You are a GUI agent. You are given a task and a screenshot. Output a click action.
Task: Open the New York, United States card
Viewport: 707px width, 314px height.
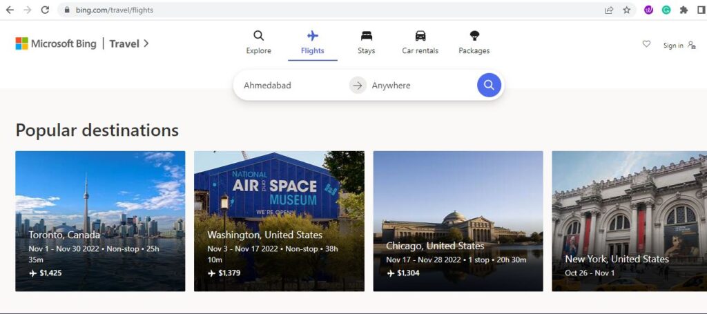coord(630,221)
